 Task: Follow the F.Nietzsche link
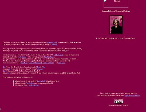(23, 57)
